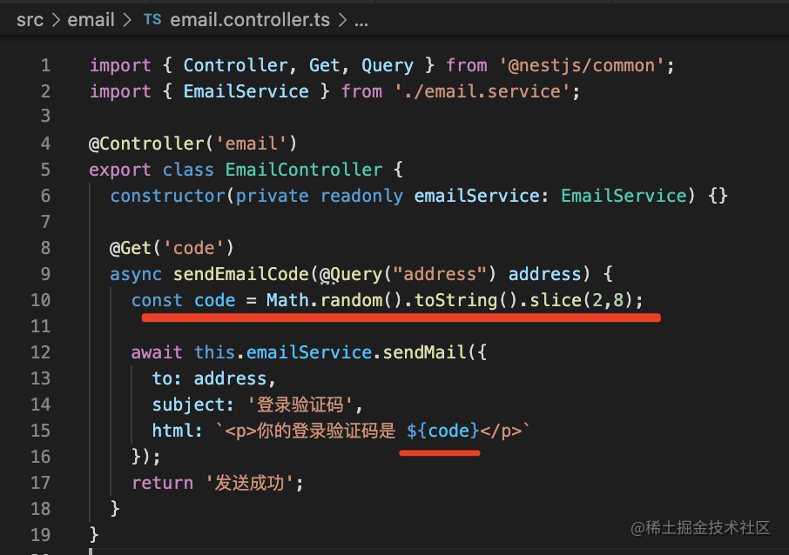789x555 pixels.
Task: Click the return statement on line 17
Action: [x=218, y=483]
